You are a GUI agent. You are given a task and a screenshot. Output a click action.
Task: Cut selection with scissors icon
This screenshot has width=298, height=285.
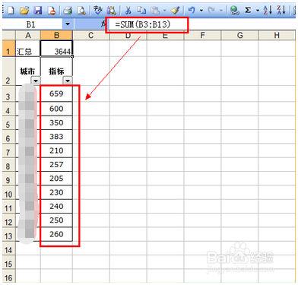(128, 10)
